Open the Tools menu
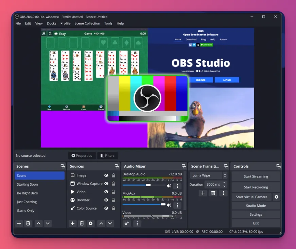The width and height of the screenshot is (296, 249). coord(108,23)
